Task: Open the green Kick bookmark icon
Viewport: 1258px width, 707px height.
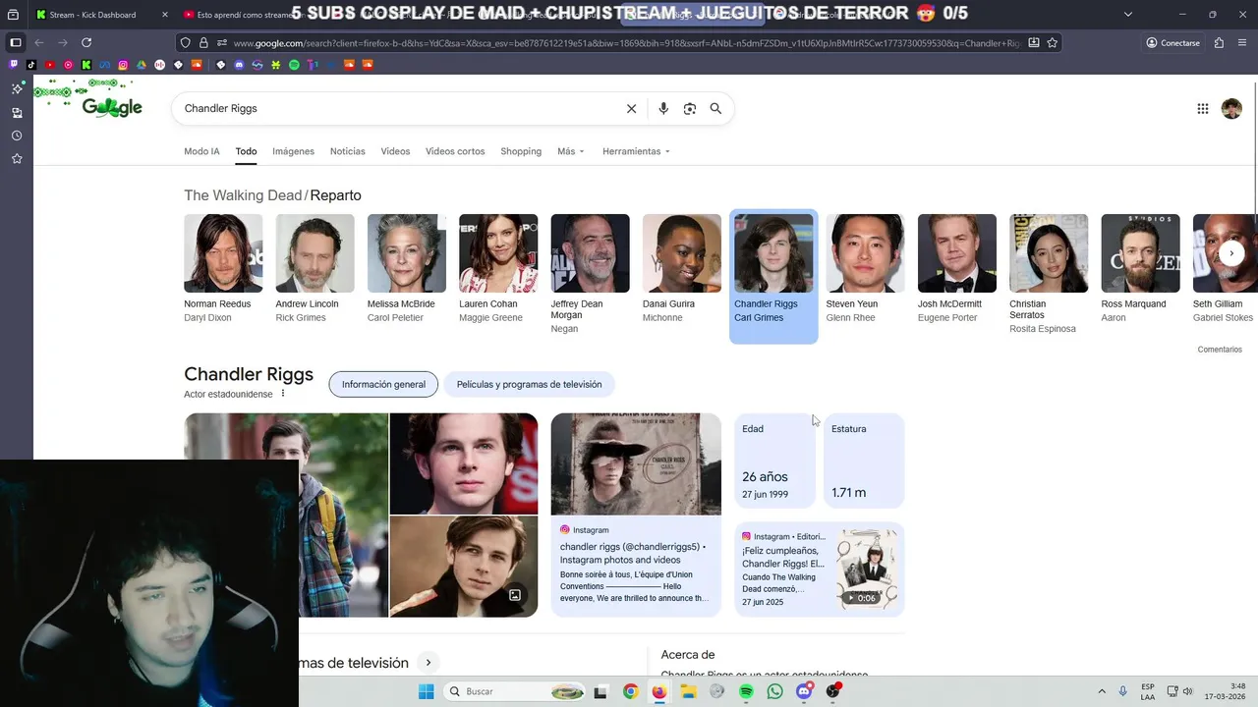Action: tap(86, 65)
